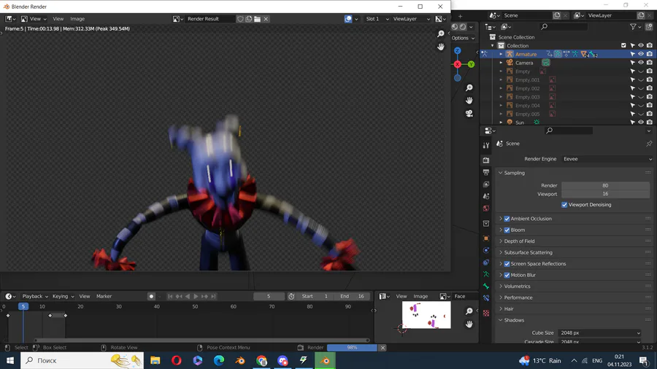
Task: Click the pan hand icon in render window
Action: point(440,47)
